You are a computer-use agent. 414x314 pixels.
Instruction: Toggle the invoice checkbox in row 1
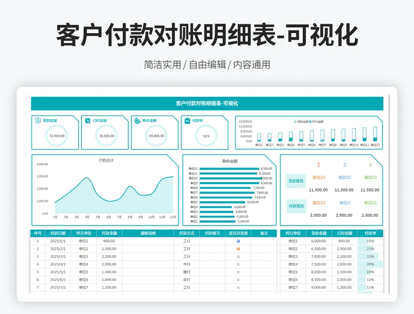(238, 241)
